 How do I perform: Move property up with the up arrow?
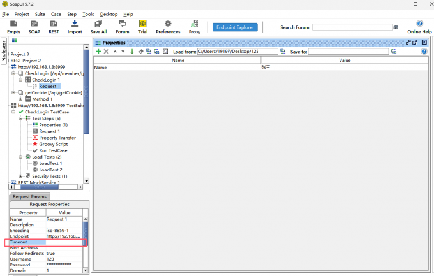tap(115, 52)
